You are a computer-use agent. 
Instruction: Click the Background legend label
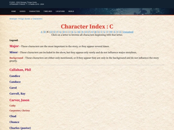pos(16,58)
